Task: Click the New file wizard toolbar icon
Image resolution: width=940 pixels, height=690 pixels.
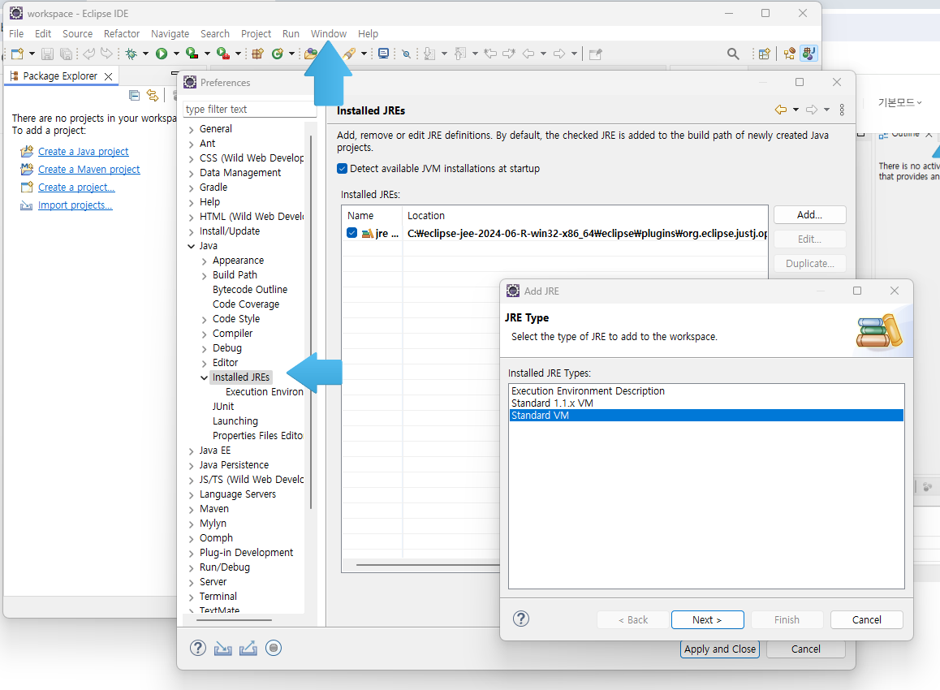Action: [x=17, y=54]
